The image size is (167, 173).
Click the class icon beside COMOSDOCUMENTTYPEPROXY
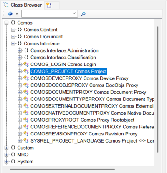click(26, 99)
